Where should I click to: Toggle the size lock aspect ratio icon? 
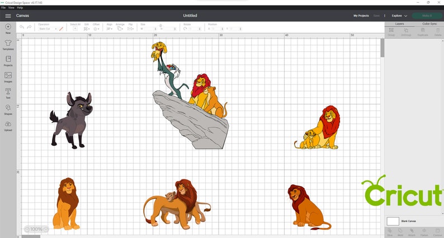(160, 25)
